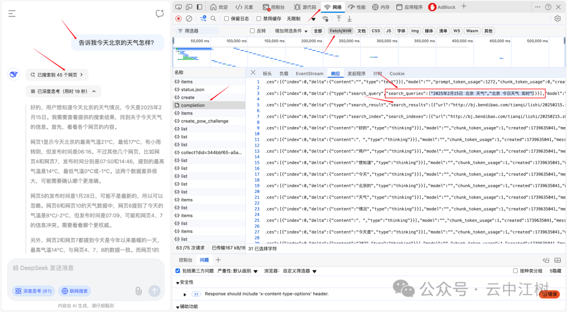Click the network overview timeline

(369, 52)
